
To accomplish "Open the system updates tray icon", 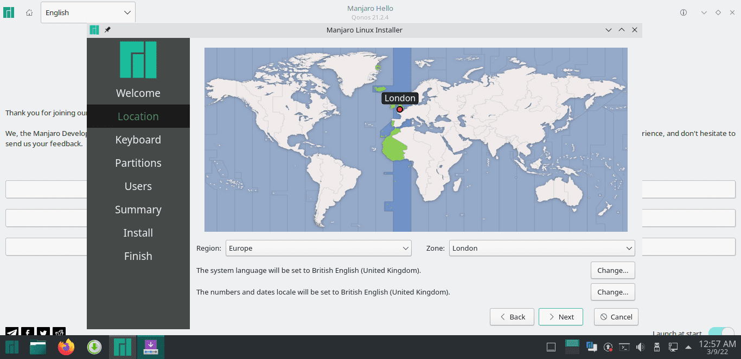I will pyautogui.click(x=608, y=347).
